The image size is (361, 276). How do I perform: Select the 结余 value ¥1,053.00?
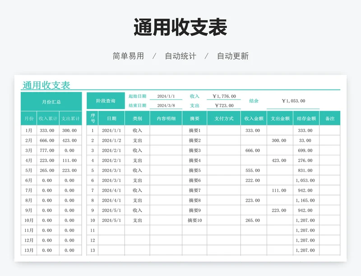click(x=293, y=101)
